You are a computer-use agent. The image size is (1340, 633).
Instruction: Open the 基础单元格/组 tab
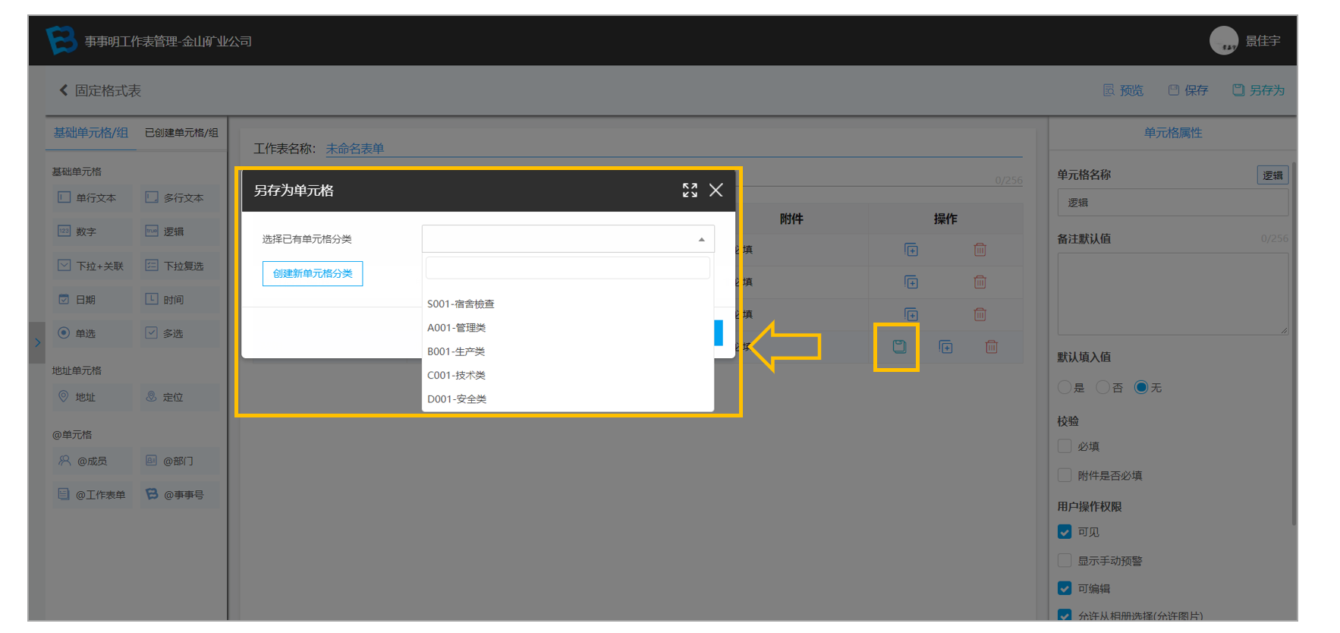[91, 133]
